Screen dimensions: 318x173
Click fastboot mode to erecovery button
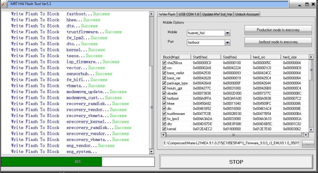point(278,42)
